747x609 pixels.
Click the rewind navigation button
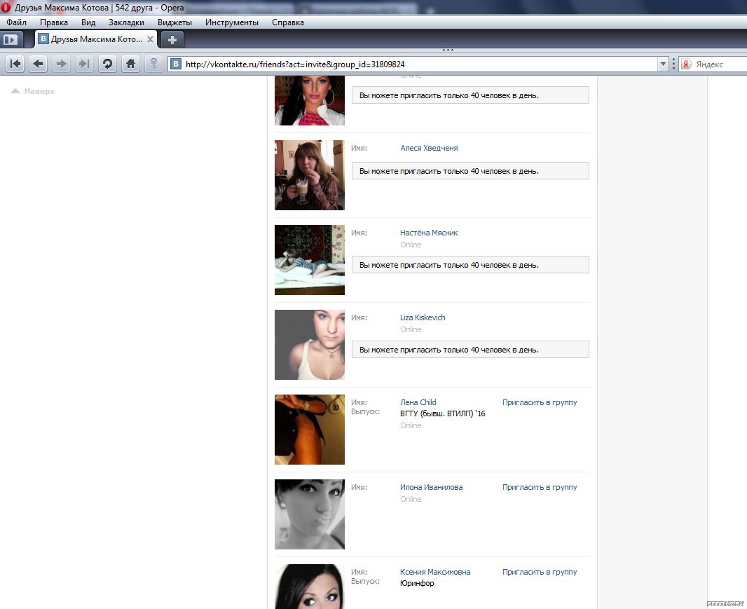coord(15,64)
